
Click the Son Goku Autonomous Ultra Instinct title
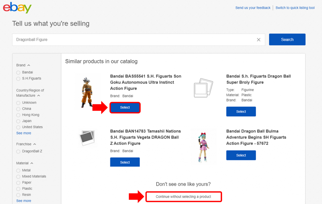146,82
